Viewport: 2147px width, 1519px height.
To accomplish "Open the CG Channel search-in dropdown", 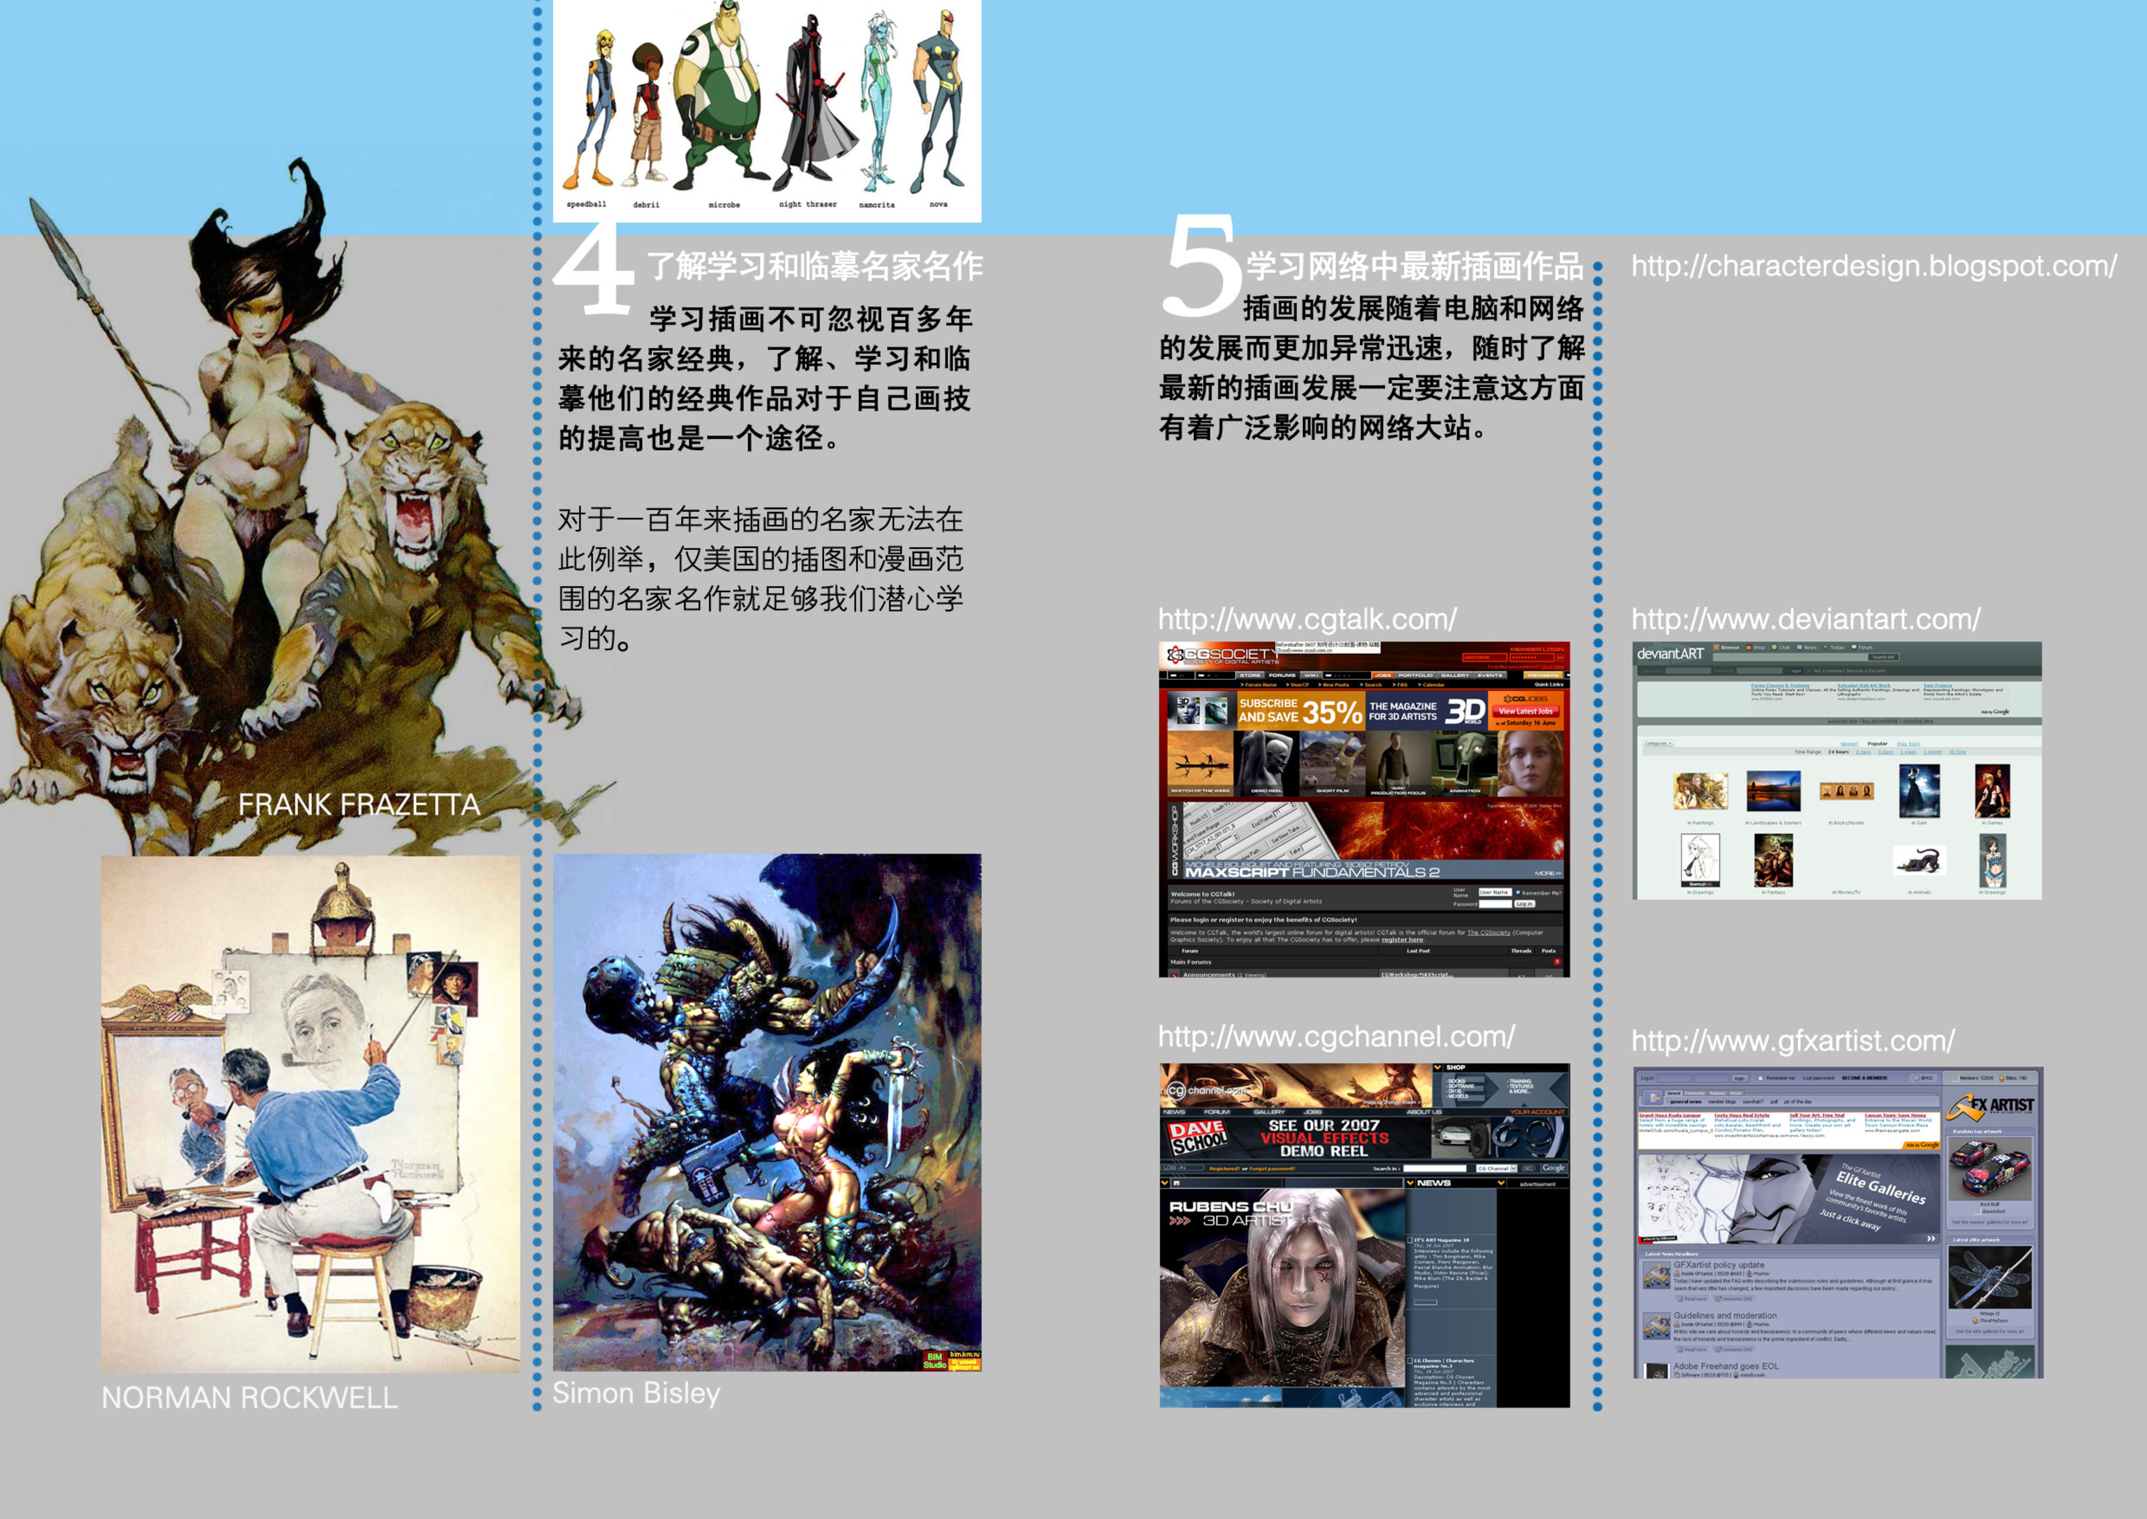I will (x=1497, y=1168).
